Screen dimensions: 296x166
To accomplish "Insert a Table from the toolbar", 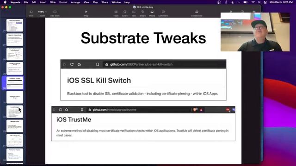I will [x=116, y=13].
